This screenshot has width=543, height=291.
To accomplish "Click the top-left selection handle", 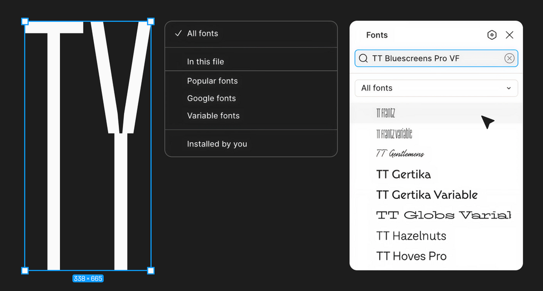I will point(25,22).
